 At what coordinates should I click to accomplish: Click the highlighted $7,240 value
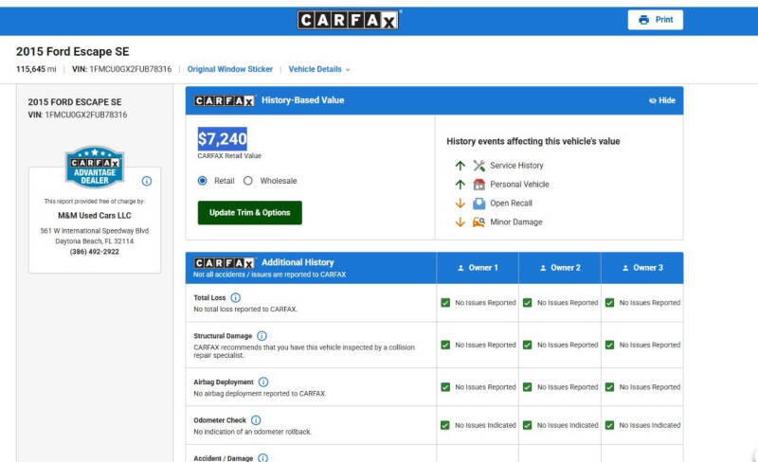coord(223,139)
